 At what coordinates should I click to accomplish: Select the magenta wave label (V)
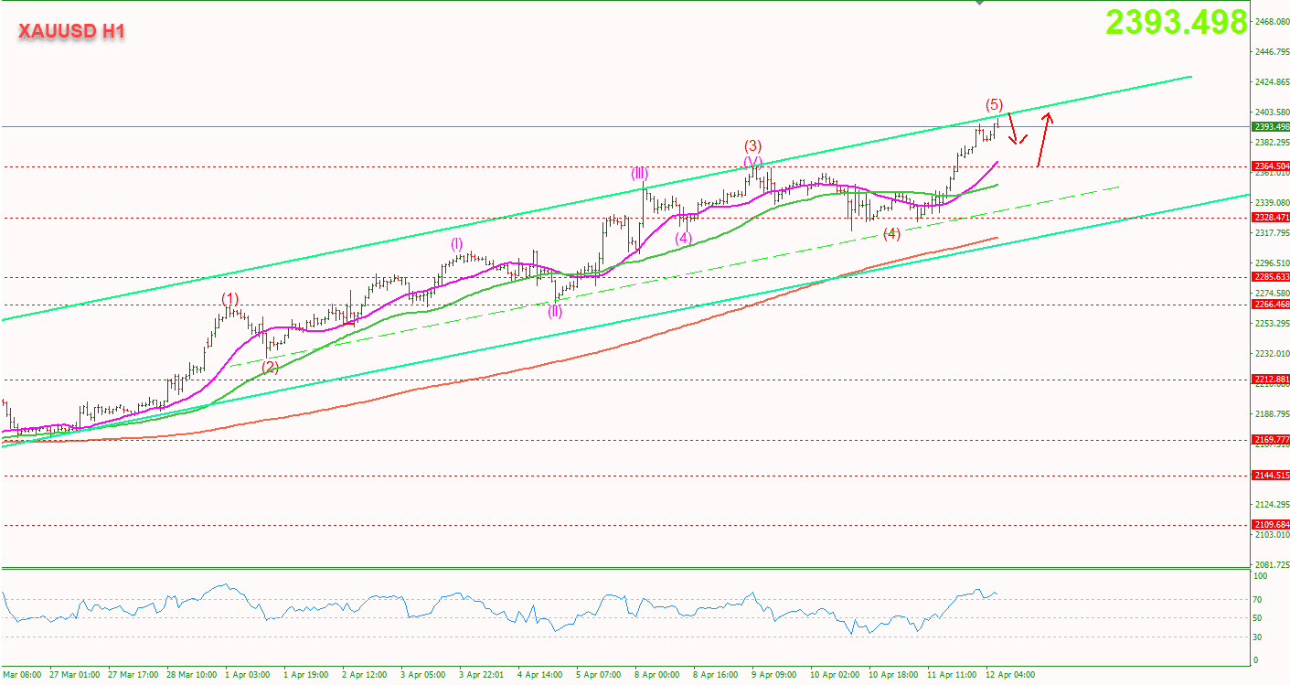pyautogui.click(x=752, y=162)
